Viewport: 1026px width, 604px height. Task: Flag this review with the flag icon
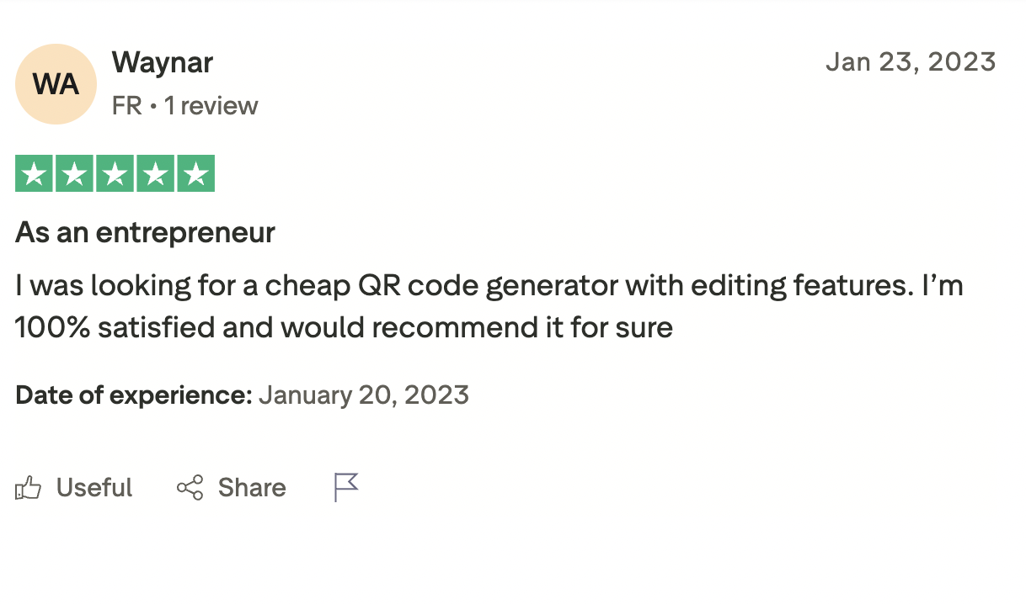(345, 488)
